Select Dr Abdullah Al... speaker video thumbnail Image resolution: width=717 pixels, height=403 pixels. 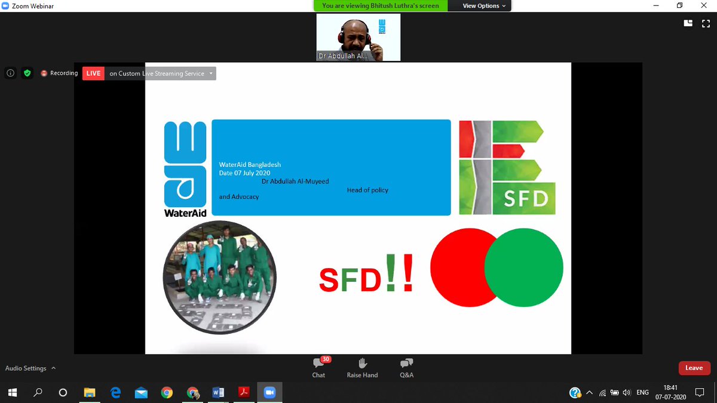(358, 37)
